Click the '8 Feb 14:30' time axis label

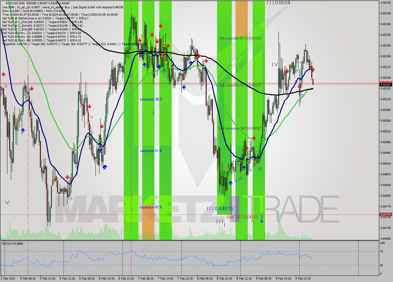[x=224, y=278]
